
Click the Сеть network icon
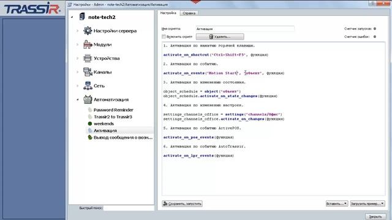pyautogui.click(x=88, y=86)
